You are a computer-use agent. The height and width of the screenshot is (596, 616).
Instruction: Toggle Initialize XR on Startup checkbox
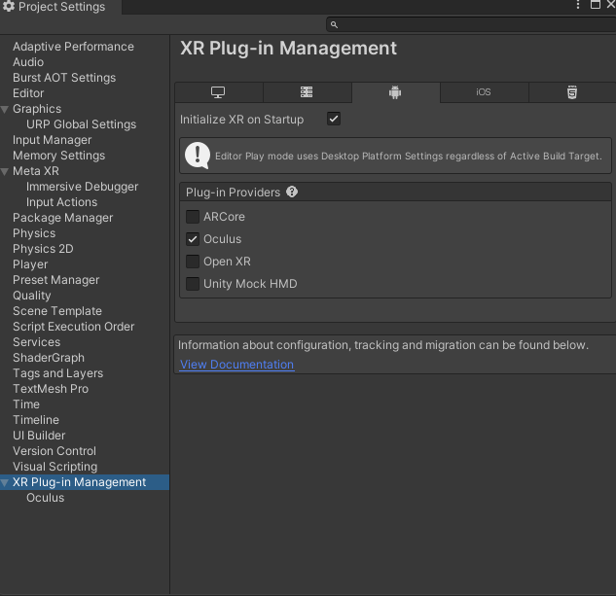pos(334,119)
